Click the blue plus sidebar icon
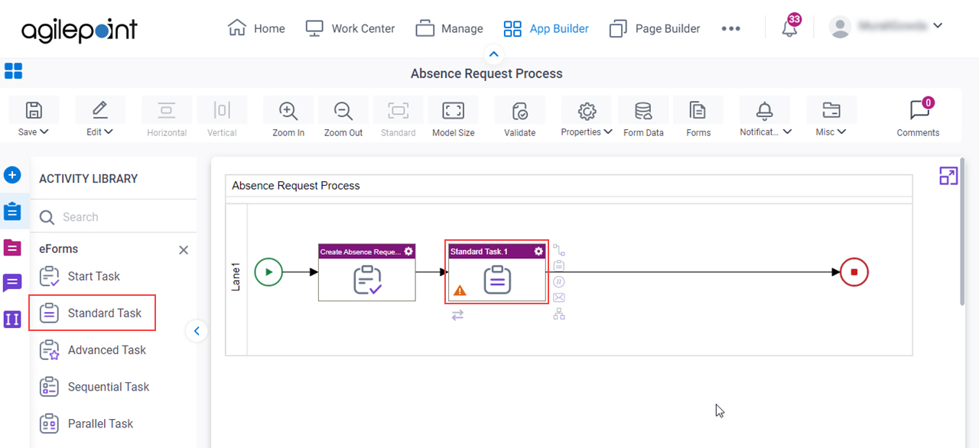This screenshot has width=979, height=448. click(12, 175)
